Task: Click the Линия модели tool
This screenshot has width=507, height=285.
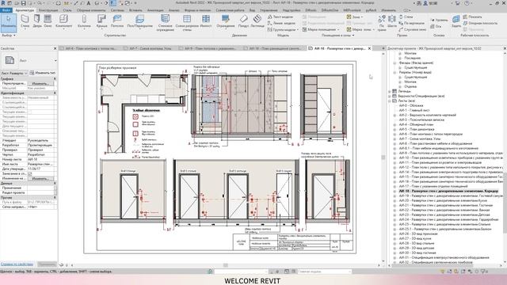Action: (281, 23)
